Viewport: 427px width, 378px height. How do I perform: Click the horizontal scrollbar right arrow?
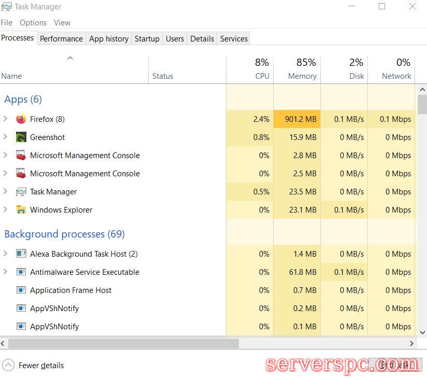(412, 343)
